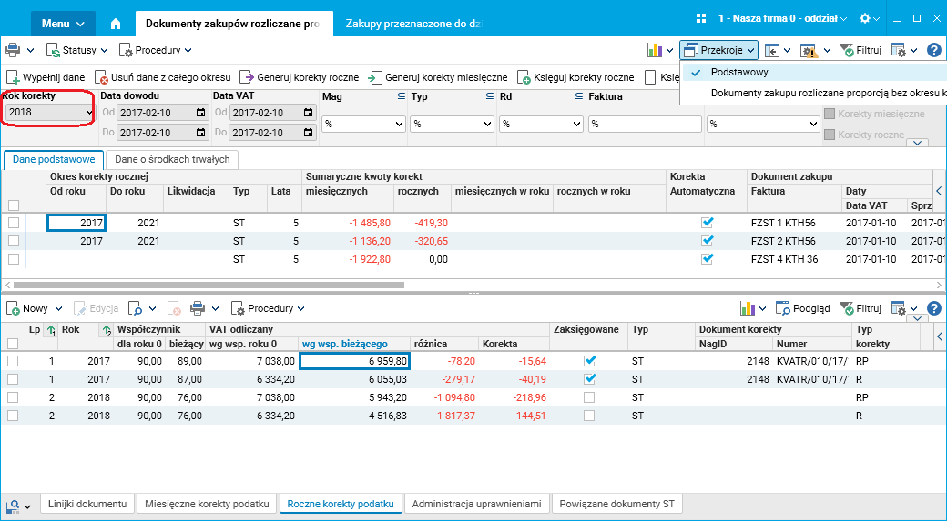Open the Powiązane dokumenty ST tab
The height and width of the screenshot is (521, 947).
[616, 504]
